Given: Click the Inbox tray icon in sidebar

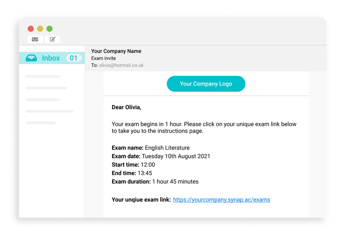Looking at the screenshot, I should (31, 58).
